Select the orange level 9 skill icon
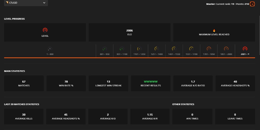 point(226,49)
